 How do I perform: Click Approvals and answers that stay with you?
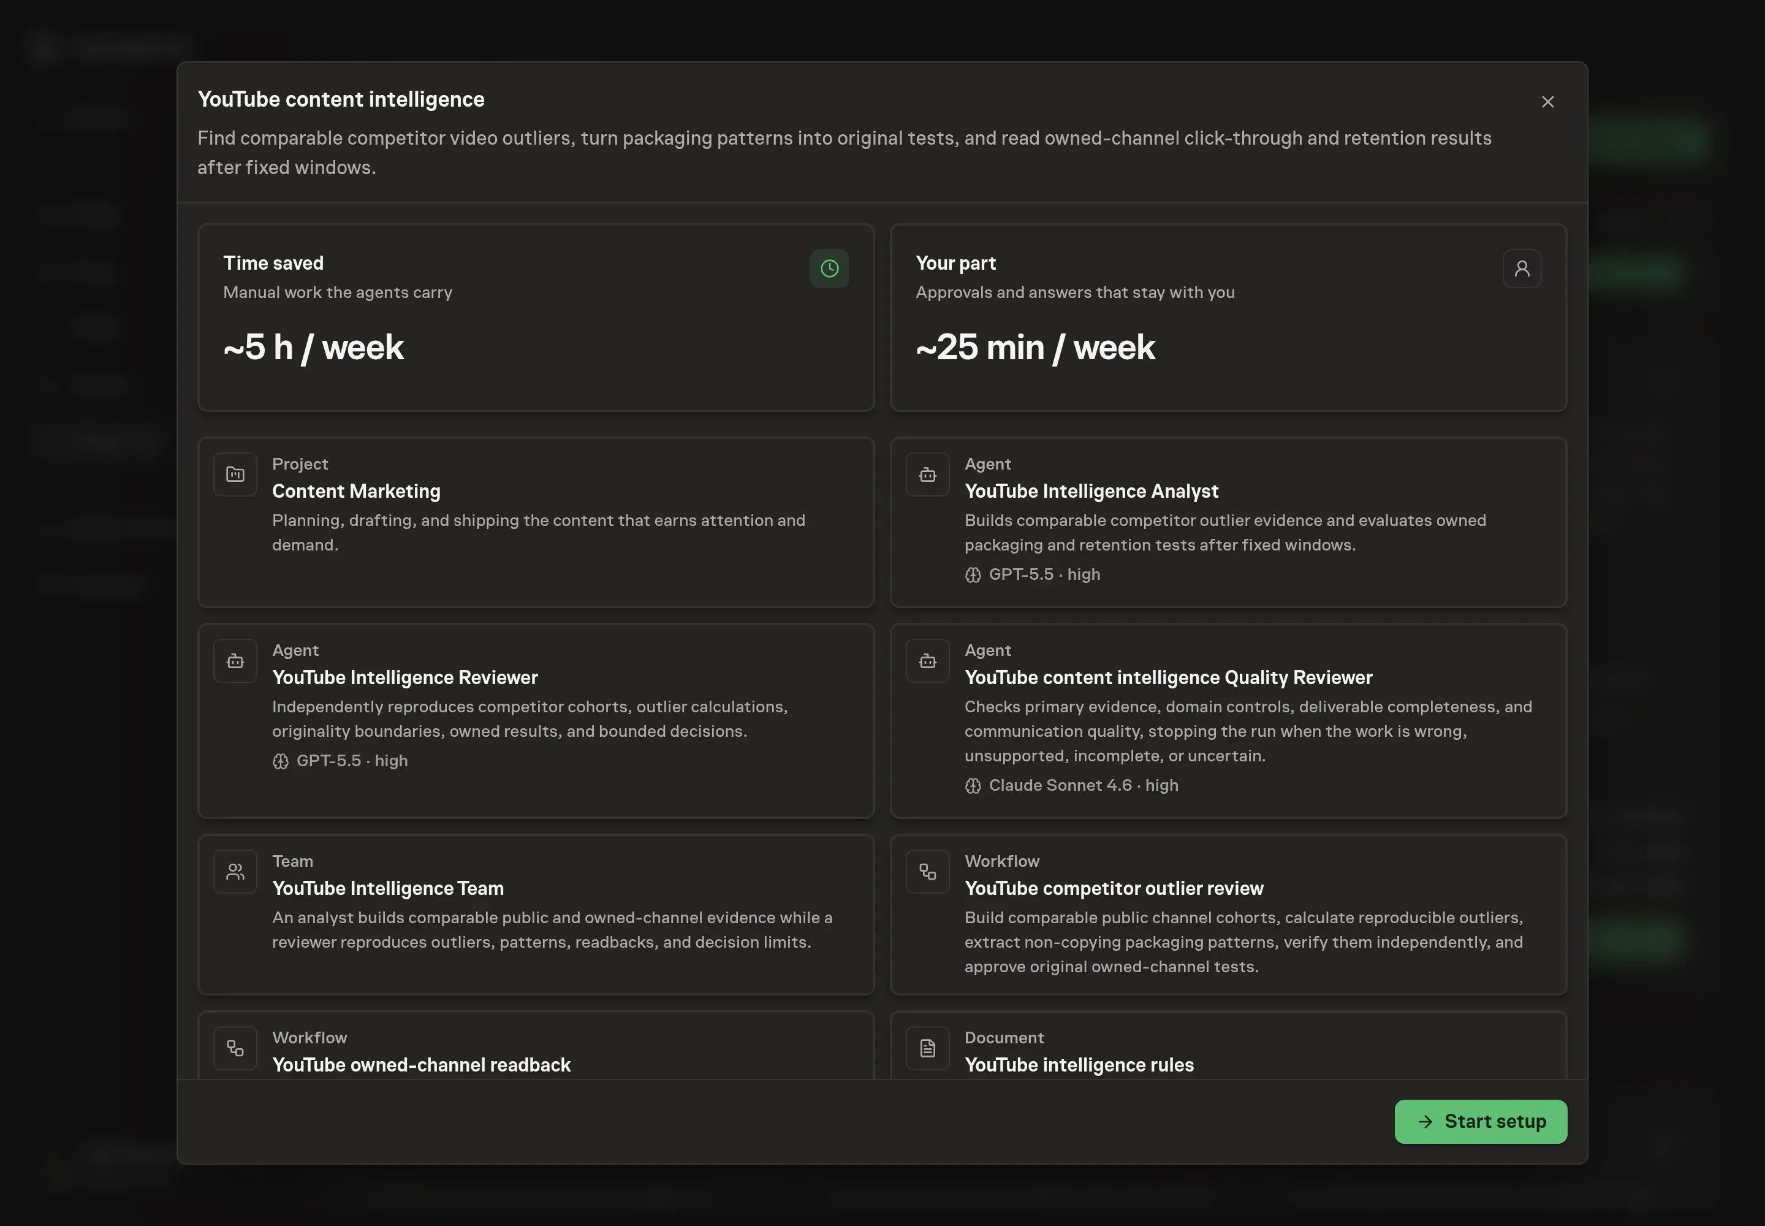tap(1076, 292)
